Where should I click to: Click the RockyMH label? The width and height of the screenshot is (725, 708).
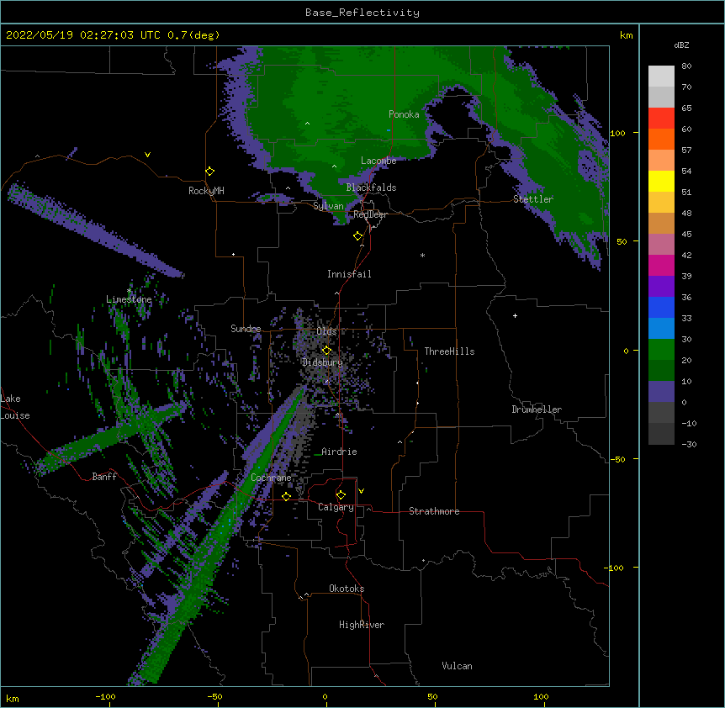coord(206,191)
